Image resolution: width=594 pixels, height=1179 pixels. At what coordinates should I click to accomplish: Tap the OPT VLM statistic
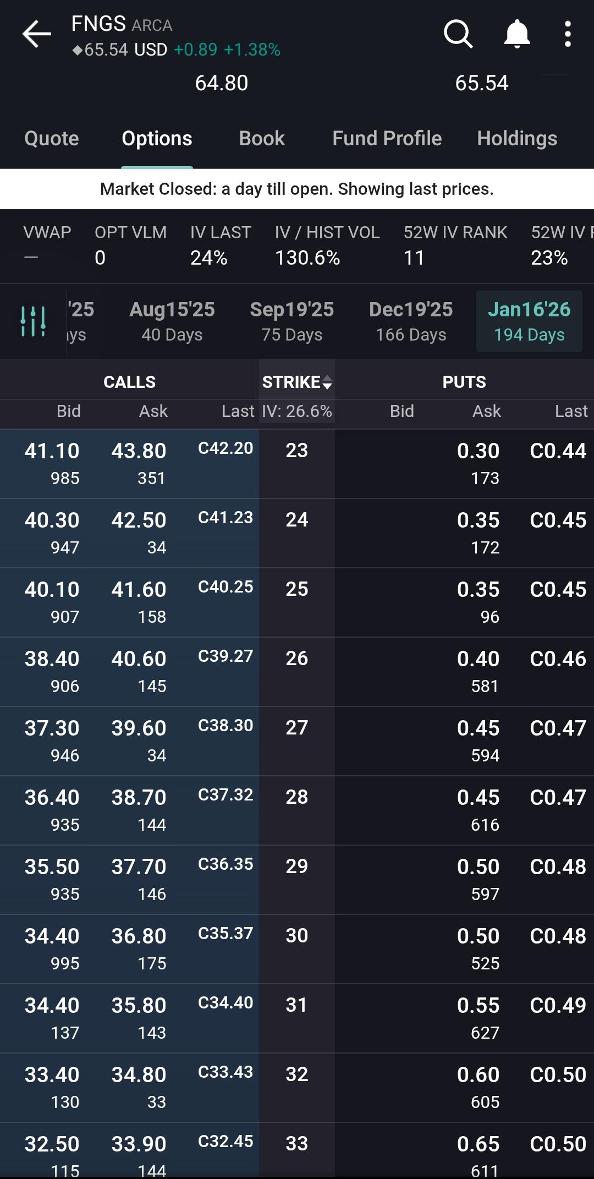tap(130, 245)
